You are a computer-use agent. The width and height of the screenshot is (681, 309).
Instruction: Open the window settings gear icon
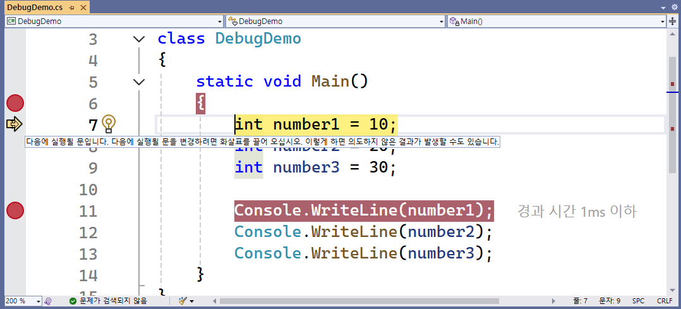tap(674, 6)
